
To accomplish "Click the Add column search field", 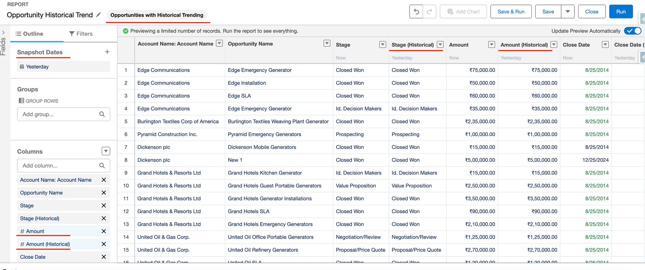I will coord(58,165).
